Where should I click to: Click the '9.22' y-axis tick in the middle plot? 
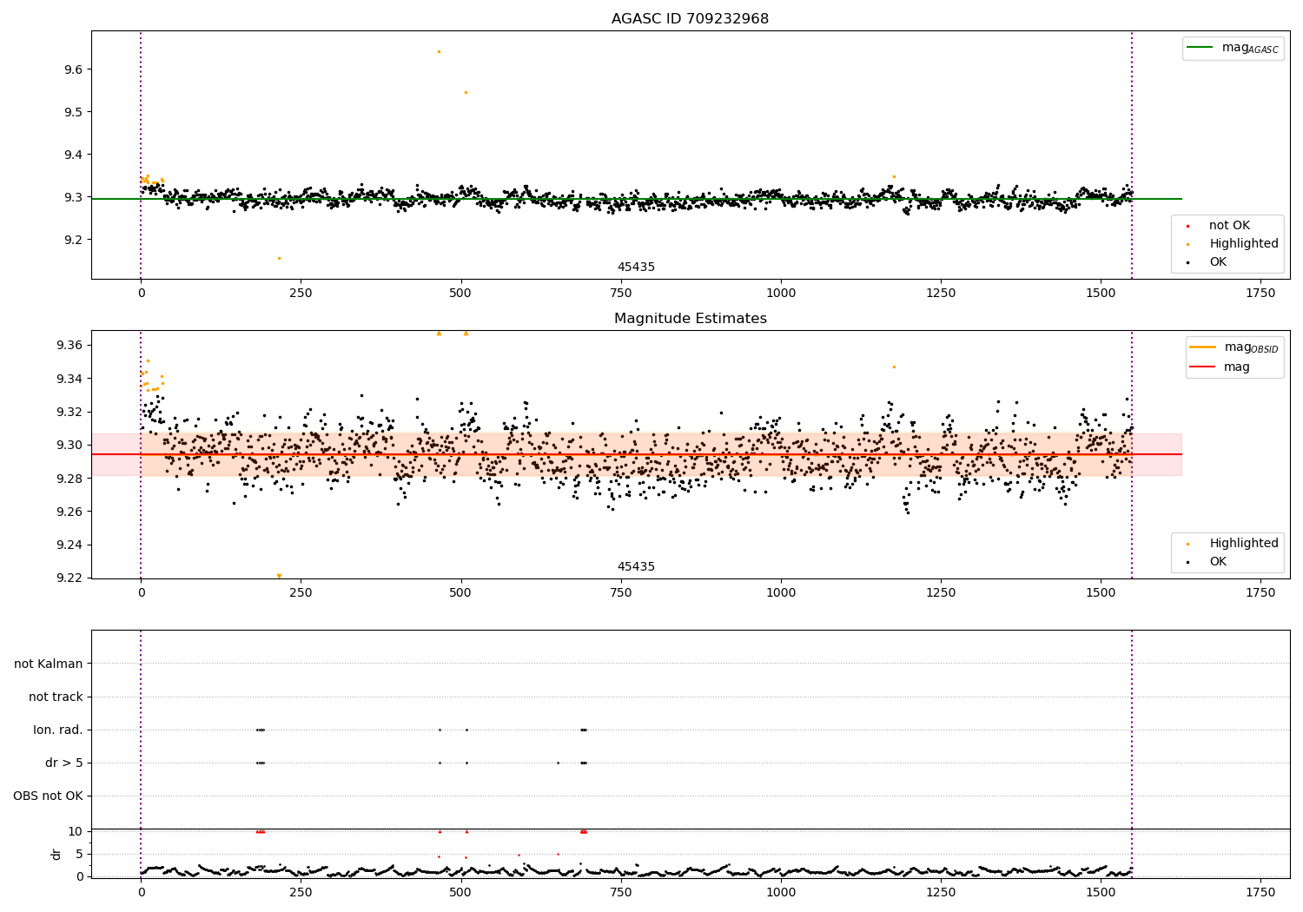69,578
